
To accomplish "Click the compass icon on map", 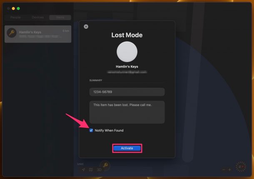I will pos(241,167).
